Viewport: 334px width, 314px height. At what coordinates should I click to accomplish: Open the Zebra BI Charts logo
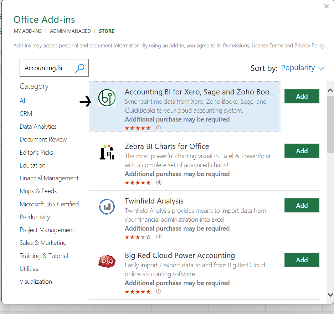coord(107,152)
